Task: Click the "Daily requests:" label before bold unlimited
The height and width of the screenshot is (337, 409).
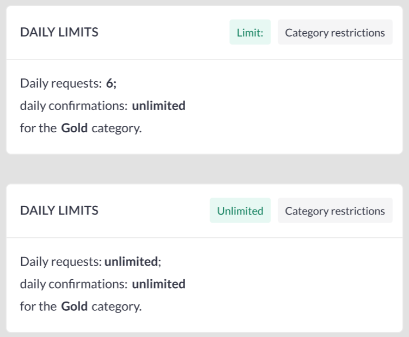Action: point(61,262)
